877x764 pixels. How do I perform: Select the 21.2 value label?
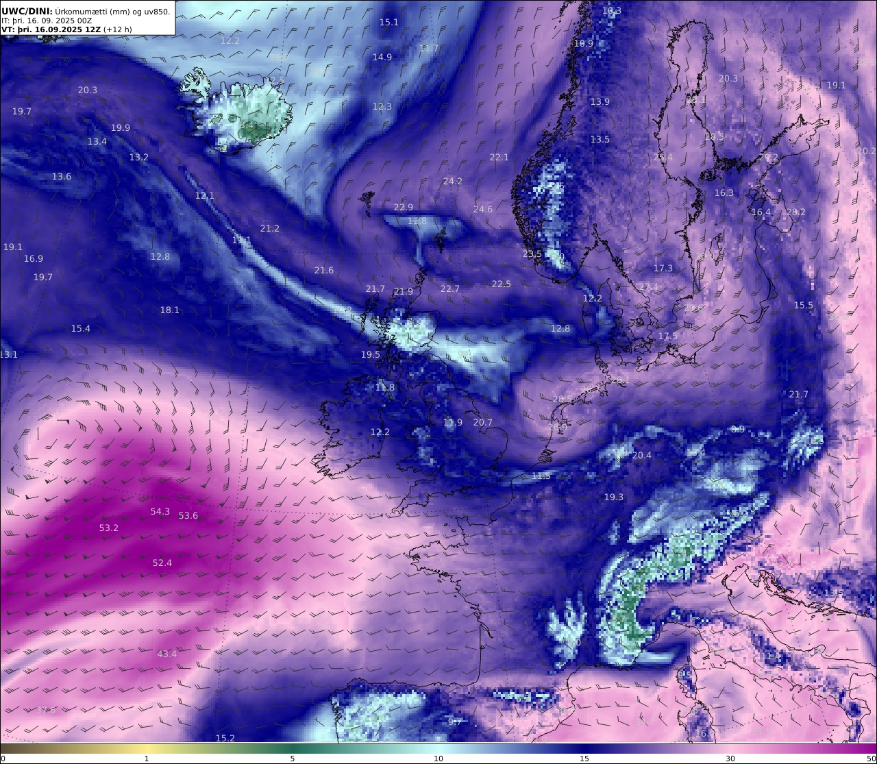(x=270, y=229)
